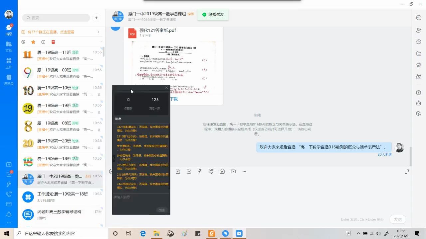Click the lightning DING icon in sidebar
Image resolution: width=426 pixels, height=239 pixels.
click(x=9, y=184)
